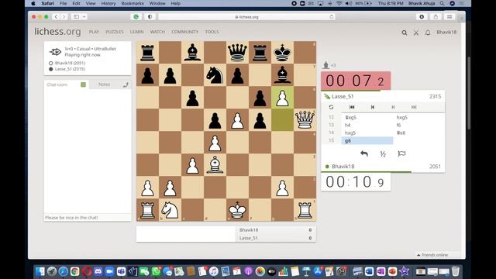Open the TOOLS menu

212,32
